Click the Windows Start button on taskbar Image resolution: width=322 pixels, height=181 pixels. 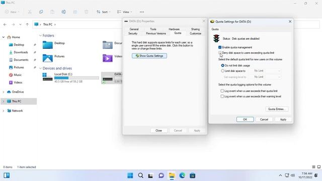(x=130, y=175)
